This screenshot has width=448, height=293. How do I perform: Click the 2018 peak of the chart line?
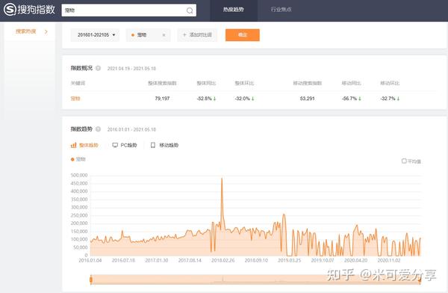pyautogui.click(x=222, y=179)
